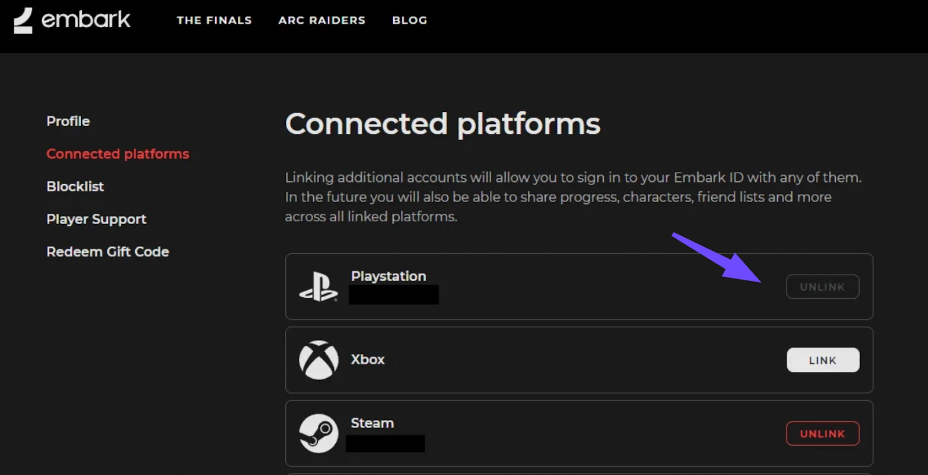Click the Steam logo icon

pos(318,433)
